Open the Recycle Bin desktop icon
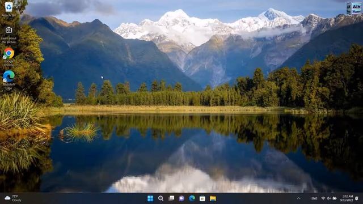The width and height of the screenshot is (363, 204). pos(9,9)
